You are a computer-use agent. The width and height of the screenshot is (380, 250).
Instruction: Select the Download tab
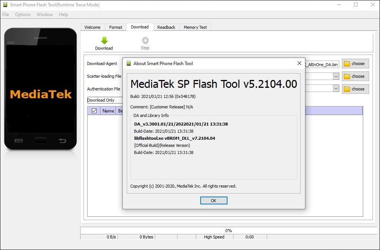click(140, 27)
